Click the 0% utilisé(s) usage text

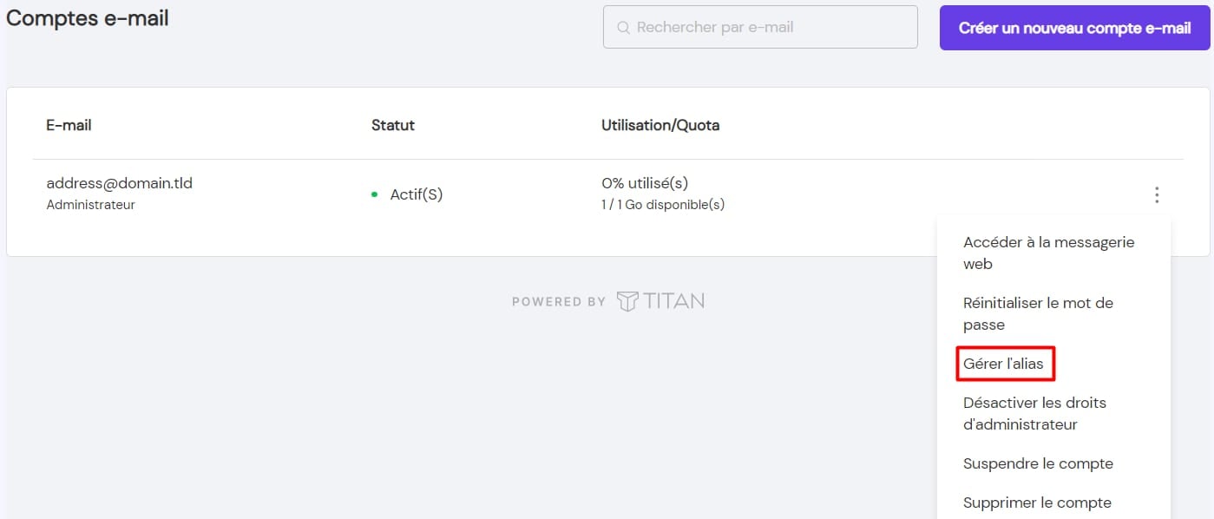645,184
